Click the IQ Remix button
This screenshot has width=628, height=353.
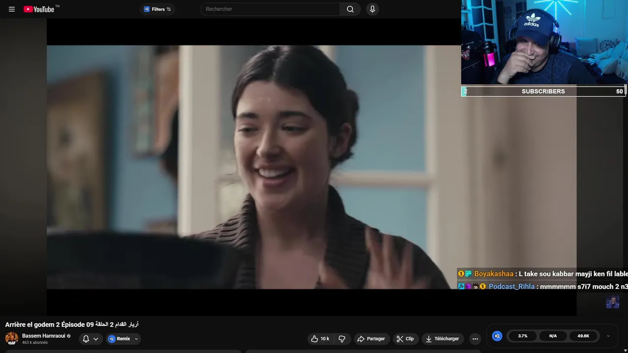tap(119, 339)
